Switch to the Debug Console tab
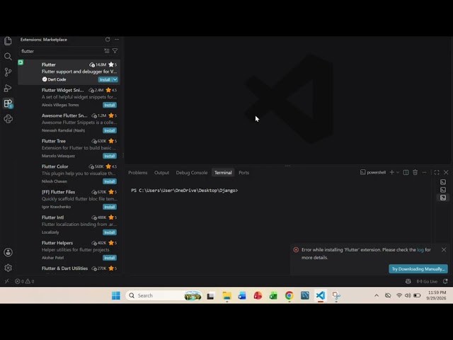Screen dimensions: 453x340 pyautogui.click(x=192, y=173)
